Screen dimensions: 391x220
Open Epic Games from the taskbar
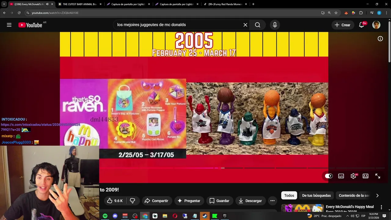point(225,216)
